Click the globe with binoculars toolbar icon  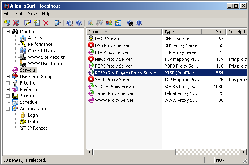(130, 23)
